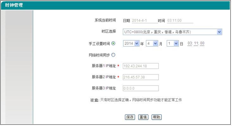Open the year 2014 dropdown
Screen dimensions: 232x126
pos(131,43)
